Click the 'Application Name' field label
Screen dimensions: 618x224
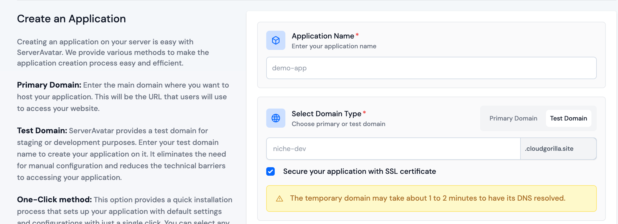pos(323,36)
